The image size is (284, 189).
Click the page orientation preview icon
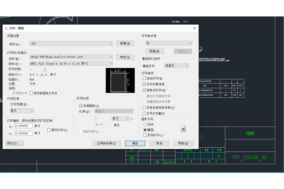pyautogui.click(x=183, y=129)
